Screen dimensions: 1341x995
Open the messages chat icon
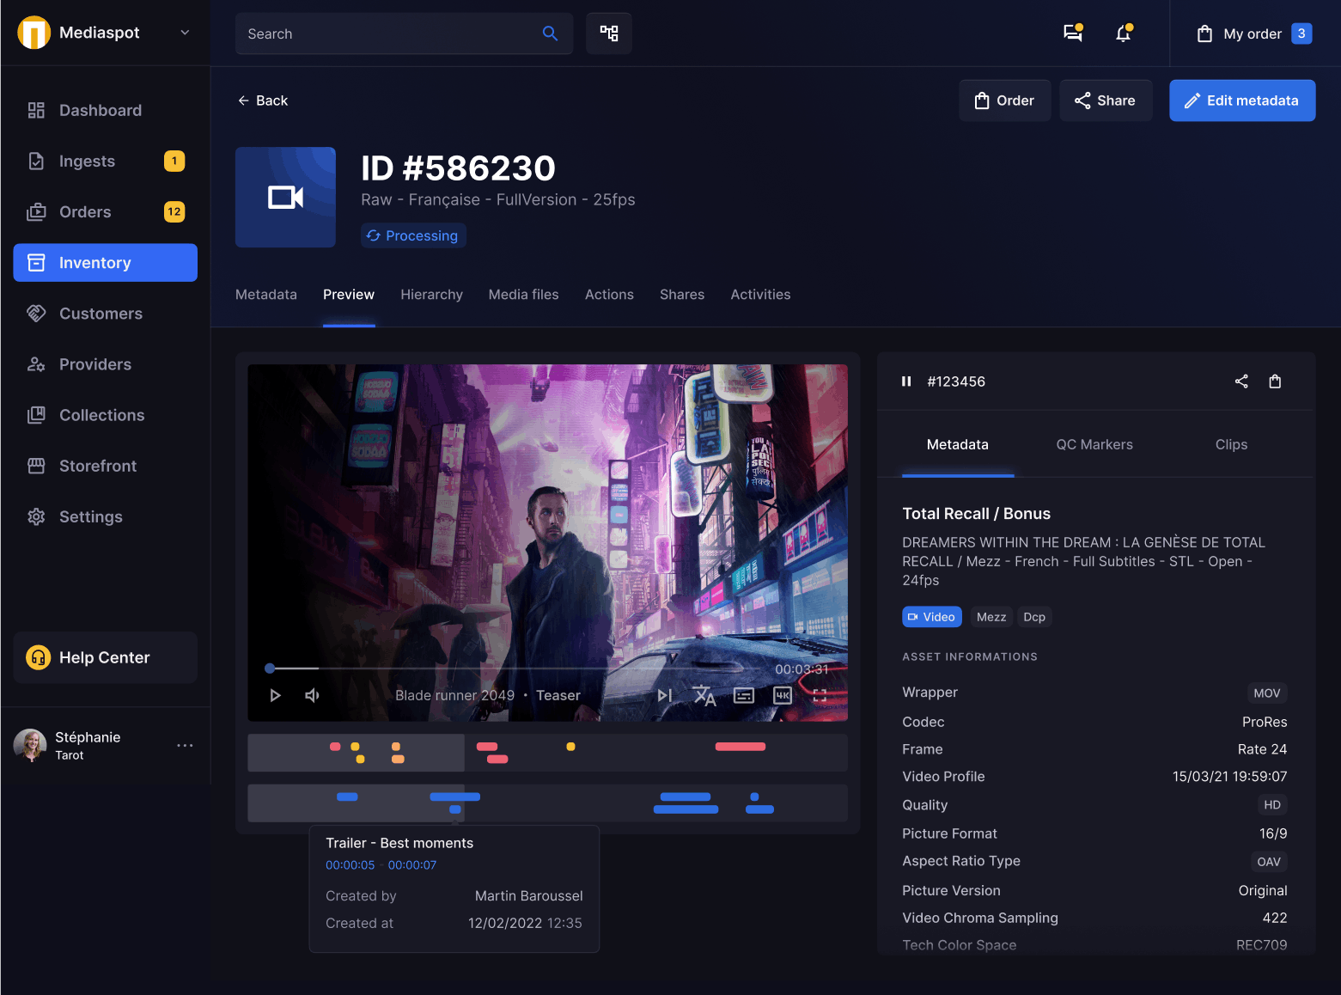[1072, 33]
